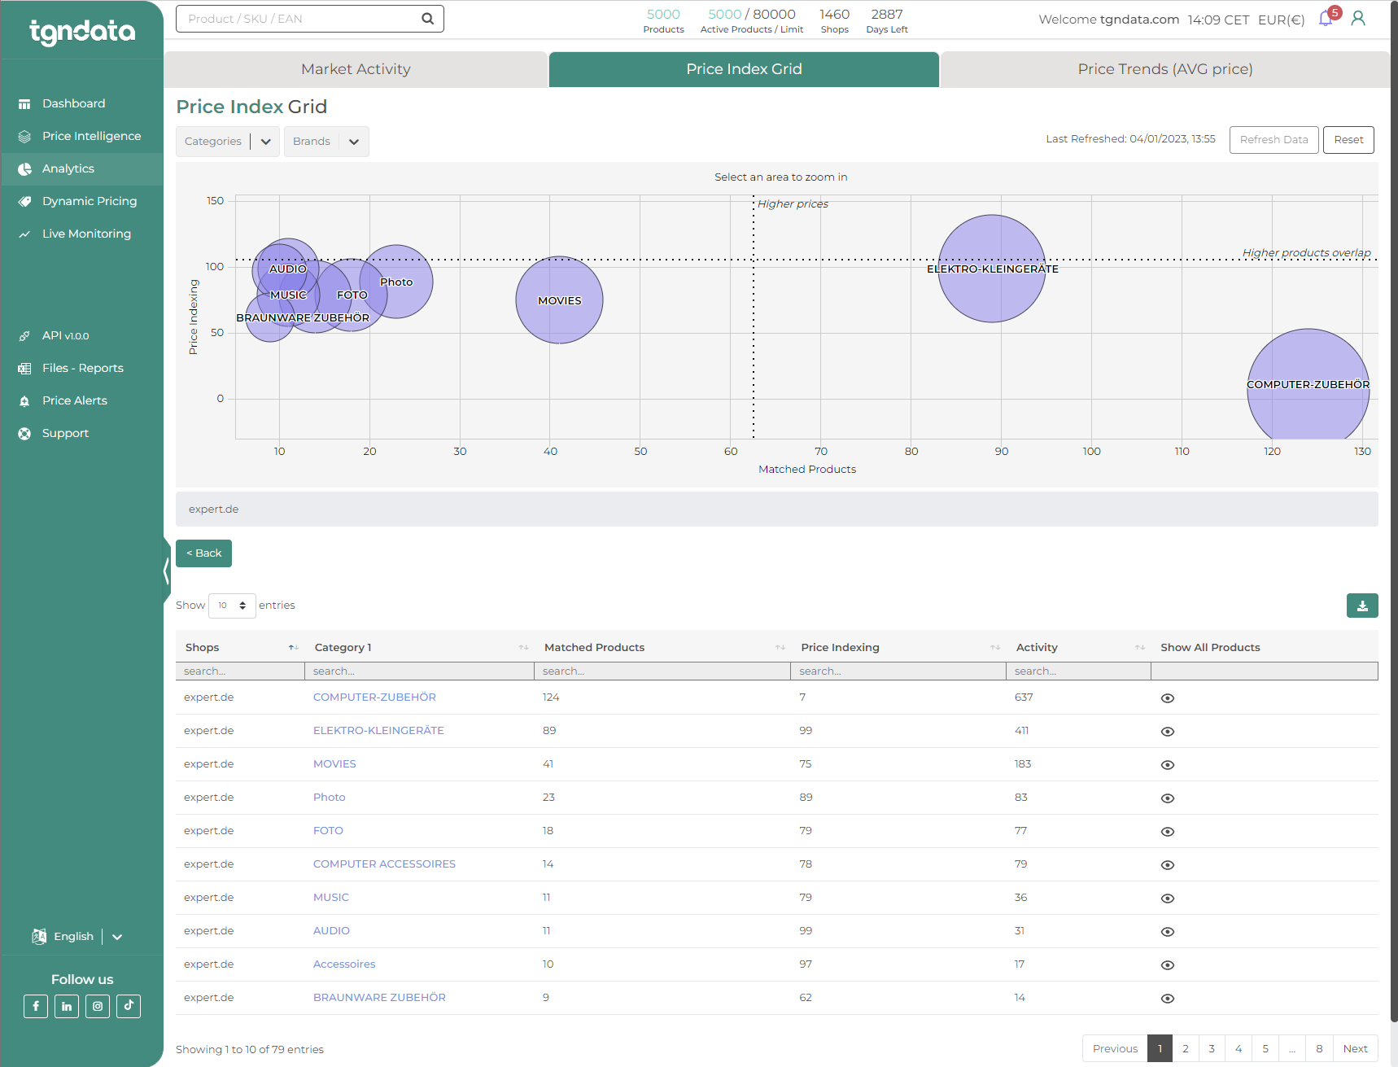The width and height of the screenshot is (1398, 1067).
Task: Click the ELEKTRO-KLEINGERÄTE bubble in chart
Action: coord(992,269)
